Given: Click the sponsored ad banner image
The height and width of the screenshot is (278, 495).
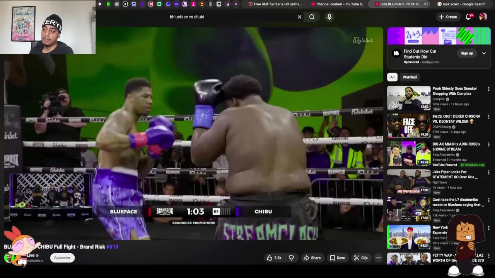Looking at the screenshot, I should (439, 36).
